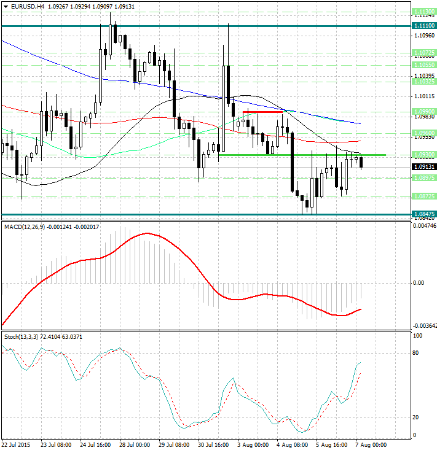
Task: Click the 1.09600 level price label
Action: click(x=424, y=133)
